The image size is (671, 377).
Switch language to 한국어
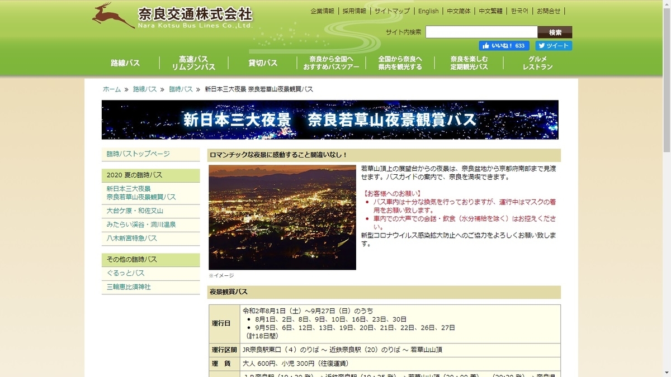pos(519,11)
